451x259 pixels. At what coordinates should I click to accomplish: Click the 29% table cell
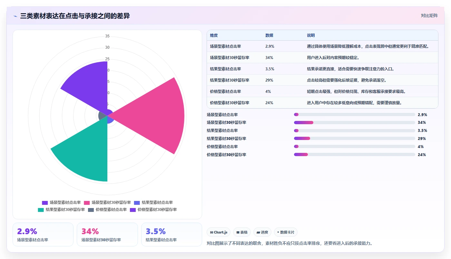point(269,80)
